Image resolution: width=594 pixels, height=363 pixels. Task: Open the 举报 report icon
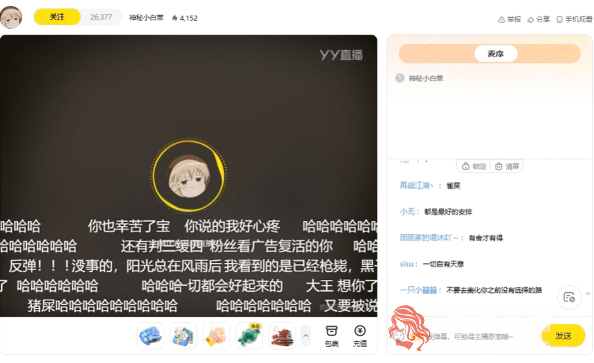point(509,19)
